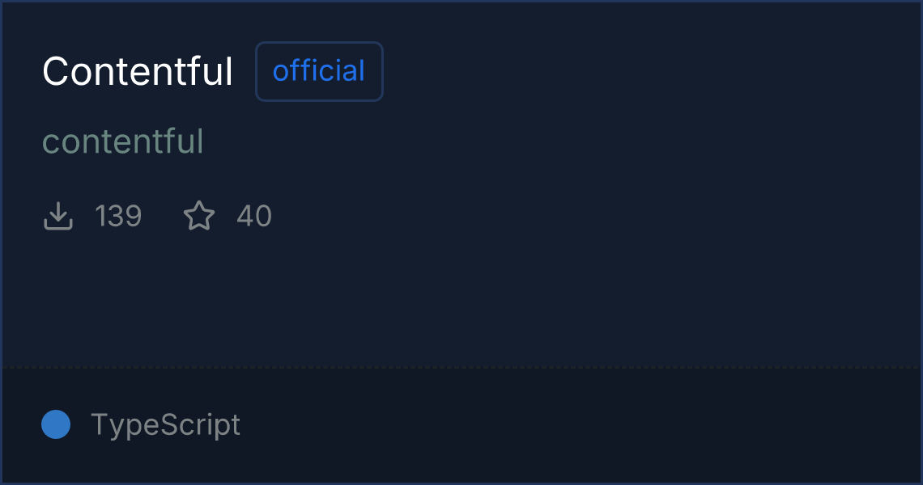Viewport: 923px width, 485px height.
Task: Click the star count 40
Action: click(x=254, y=217)
